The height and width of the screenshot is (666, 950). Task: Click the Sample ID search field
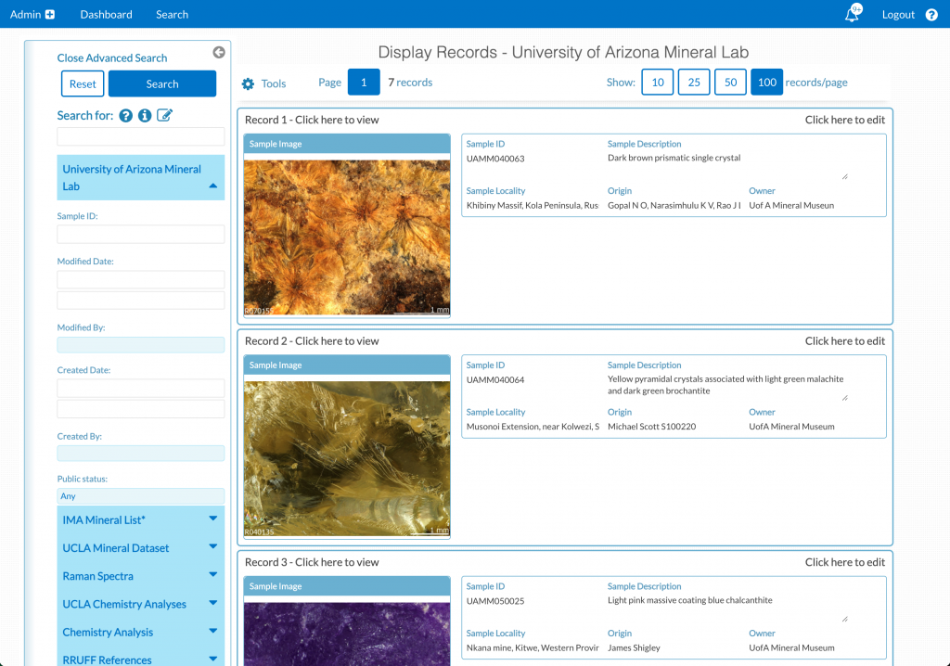click(141, 235)
